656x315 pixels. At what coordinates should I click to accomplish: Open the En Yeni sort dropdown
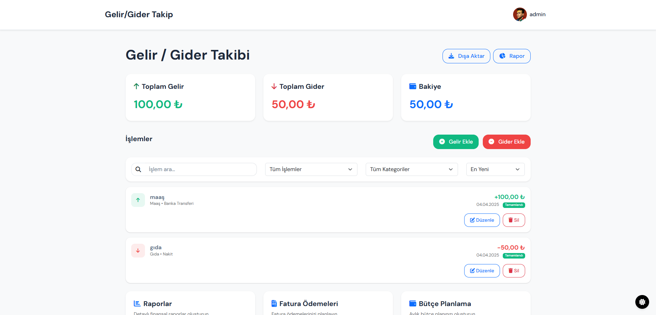495,169
